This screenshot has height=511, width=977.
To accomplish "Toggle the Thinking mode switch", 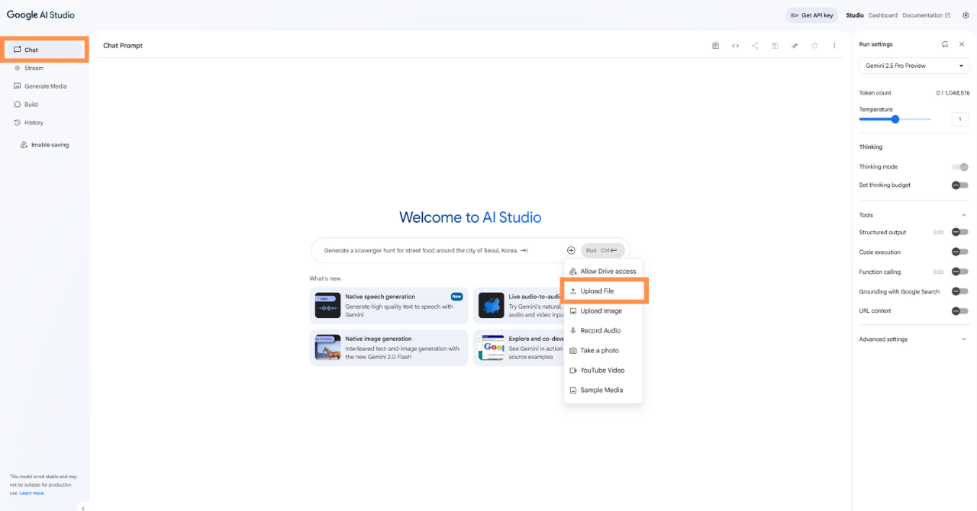I will pos(960,167).
